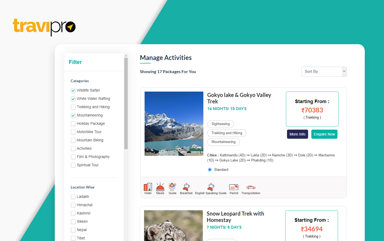
Task: Click the filter panel scroll-up arrow
Action: tap(126, 56)
